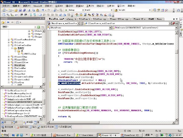Open the 视图(V) menu
The image size is (183, 138).
(27, 6)
